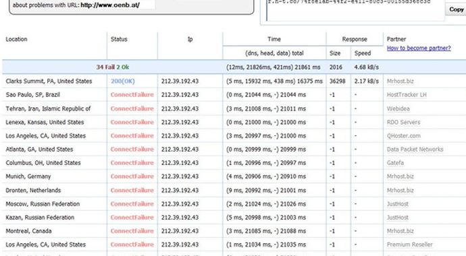466x256 pixels.
Task: Click the 200(OK) status for Clarks Summit
Action: pyautogui.click(x=123, y=82)
